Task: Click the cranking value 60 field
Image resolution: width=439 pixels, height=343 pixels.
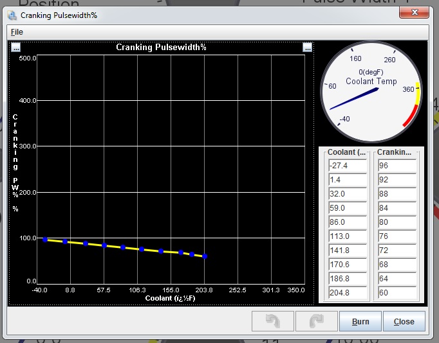Action: point(397,294)
